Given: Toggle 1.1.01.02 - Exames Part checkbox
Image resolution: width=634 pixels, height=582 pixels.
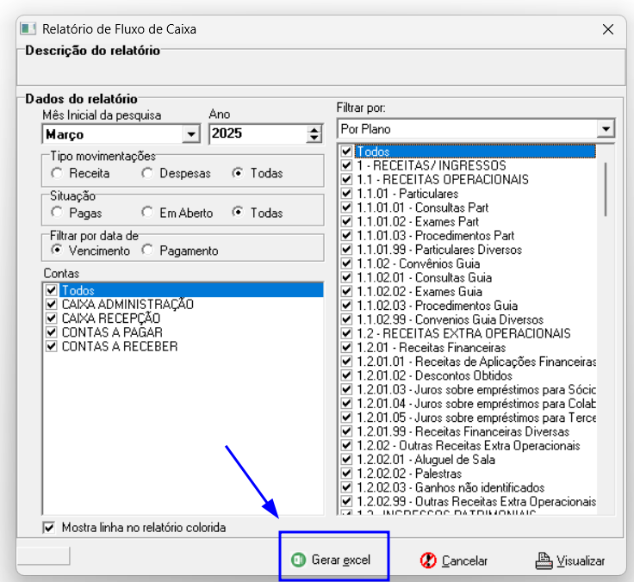Looking at the screenshot, I should pyautogui.click(x=346, y=221).
